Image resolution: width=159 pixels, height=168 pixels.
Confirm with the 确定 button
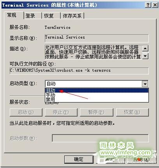[79, 159]
